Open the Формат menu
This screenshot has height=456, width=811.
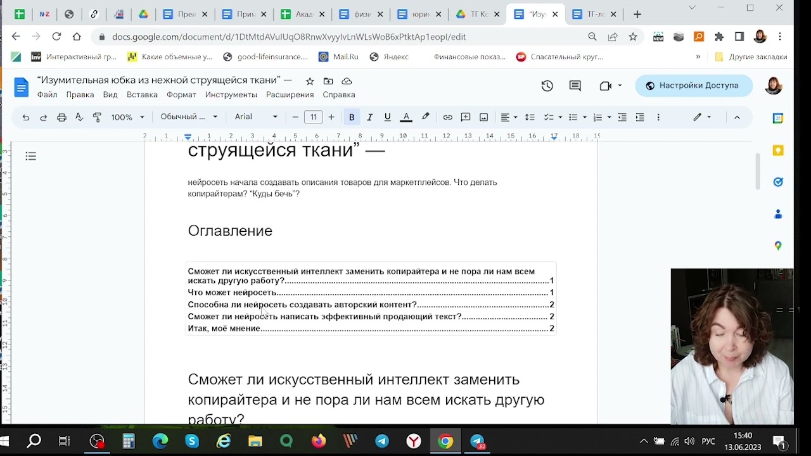pyautogui.click(x=181, y=94)
